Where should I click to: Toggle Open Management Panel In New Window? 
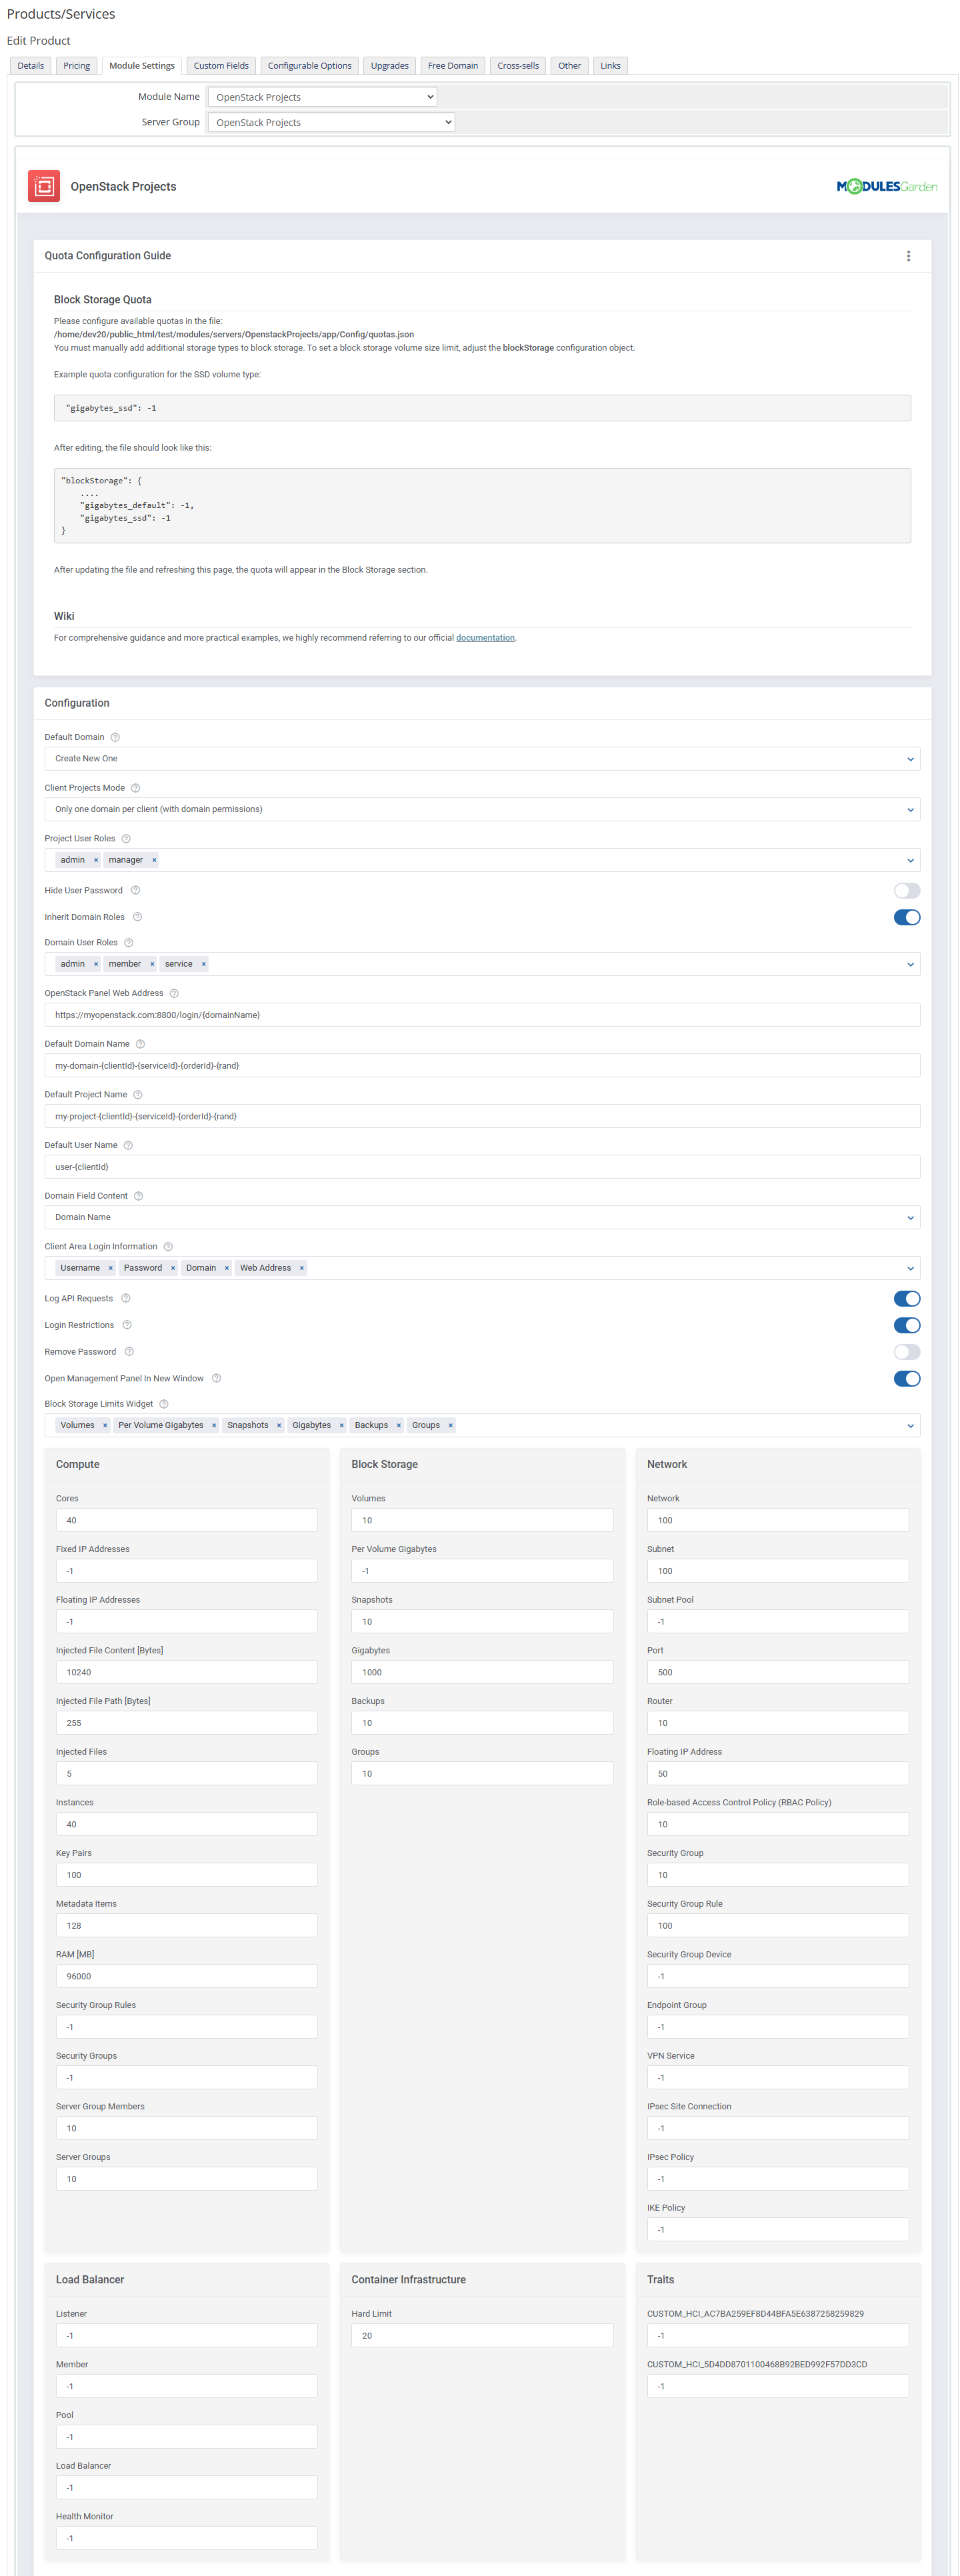point(907,1379)
